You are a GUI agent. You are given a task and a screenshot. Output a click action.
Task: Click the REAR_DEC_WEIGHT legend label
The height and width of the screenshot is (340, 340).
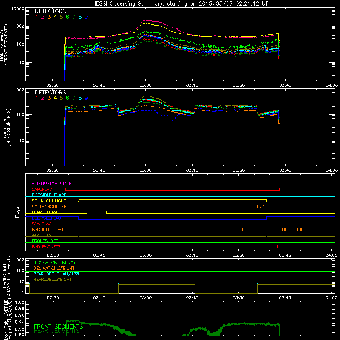[52, 280]
